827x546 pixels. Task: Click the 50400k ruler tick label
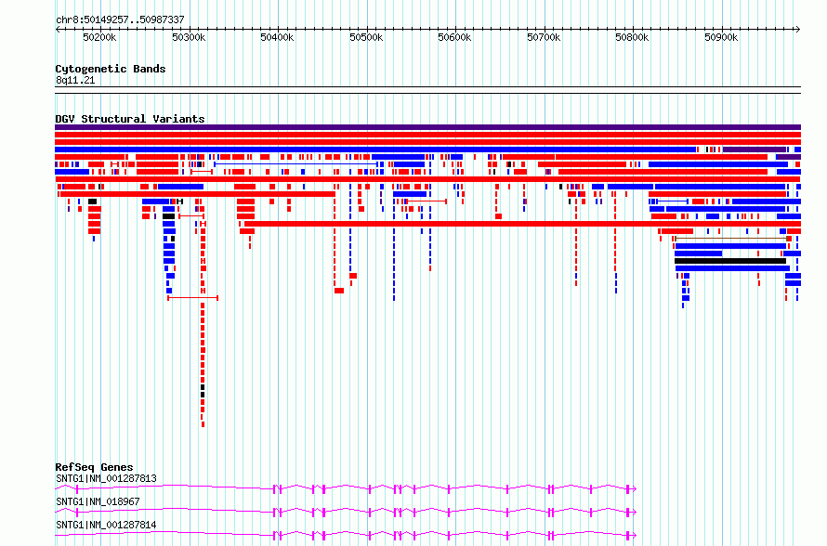pos(278,37)
